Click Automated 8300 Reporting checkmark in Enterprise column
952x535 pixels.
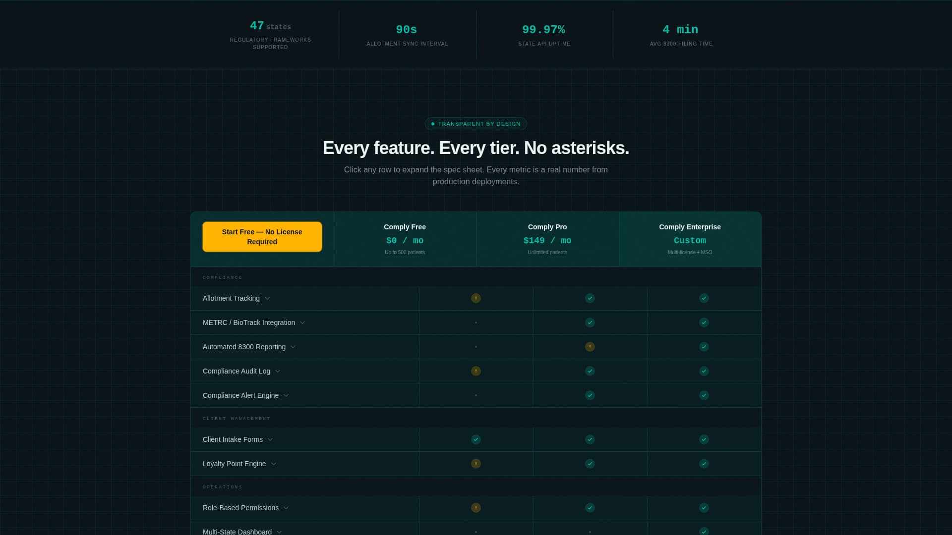pos(704,347)
